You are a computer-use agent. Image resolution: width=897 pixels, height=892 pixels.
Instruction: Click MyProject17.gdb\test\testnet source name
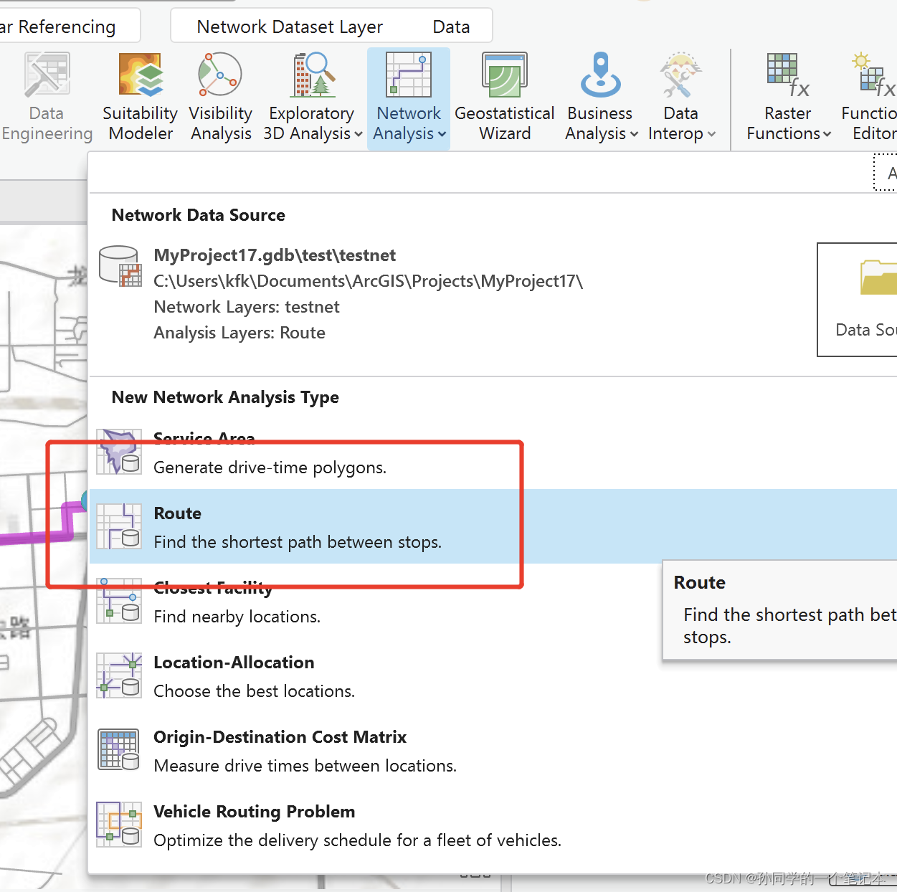tap(275, 255)
